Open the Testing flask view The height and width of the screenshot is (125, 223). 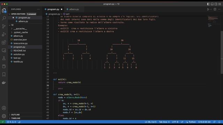click(4, 58)
